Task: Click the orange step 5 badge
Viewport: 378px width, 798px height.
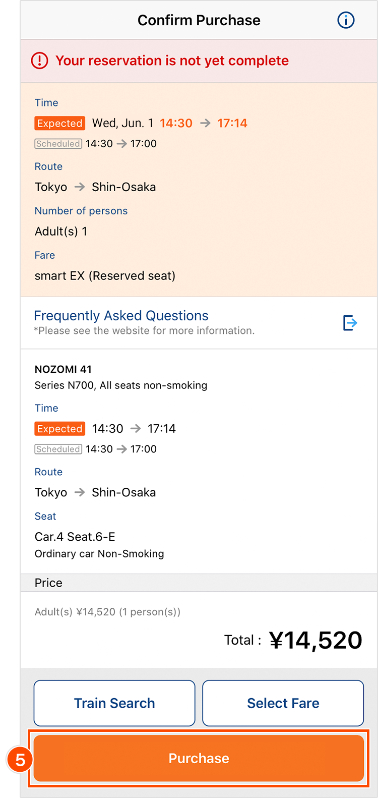Action: (20, 760)
